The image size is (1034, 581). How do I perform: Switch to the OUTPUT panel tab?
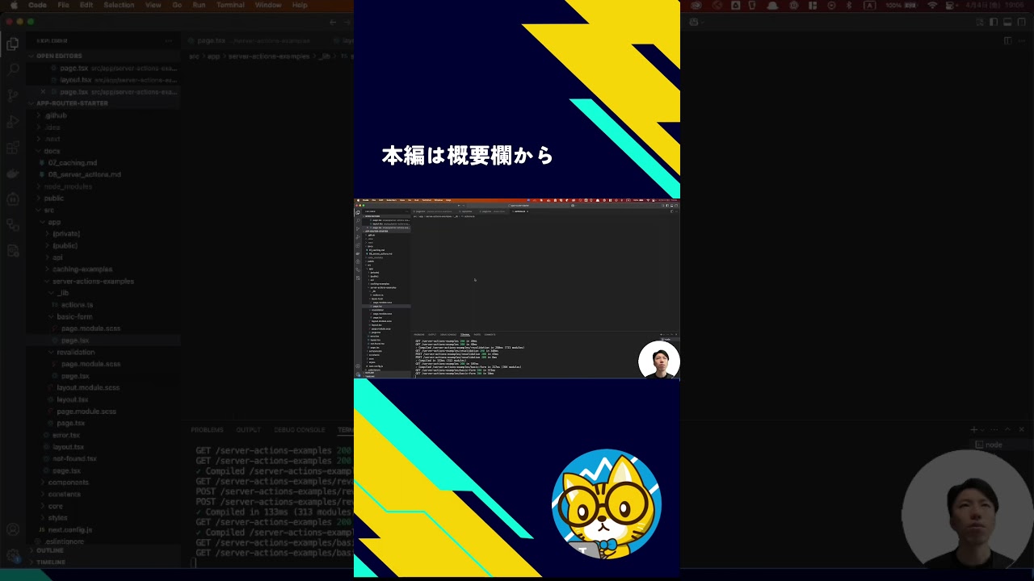click(x=248, y=430)
